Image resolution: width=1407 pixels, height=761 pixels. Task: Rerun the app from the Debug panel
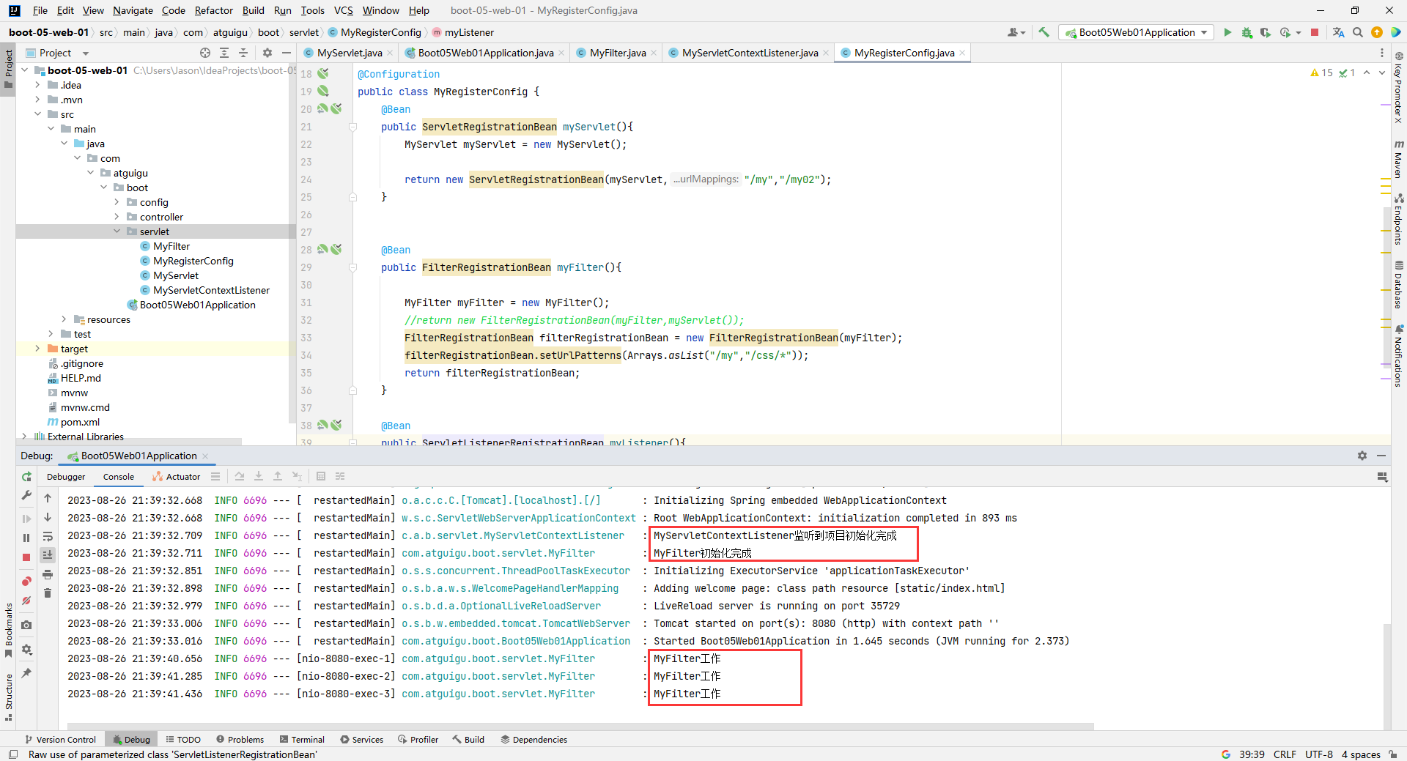click(26, 477)
